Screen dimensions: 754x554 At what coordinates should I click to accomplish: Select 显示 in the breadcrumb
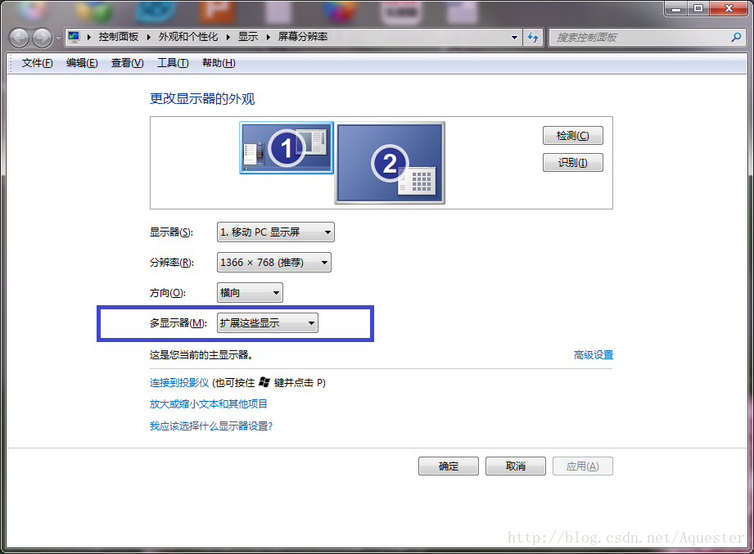tap(248, 37)
